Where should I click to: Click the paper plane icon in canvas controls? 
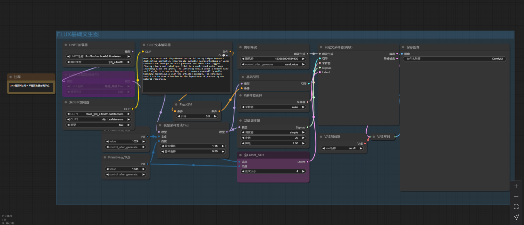point(516,217)
